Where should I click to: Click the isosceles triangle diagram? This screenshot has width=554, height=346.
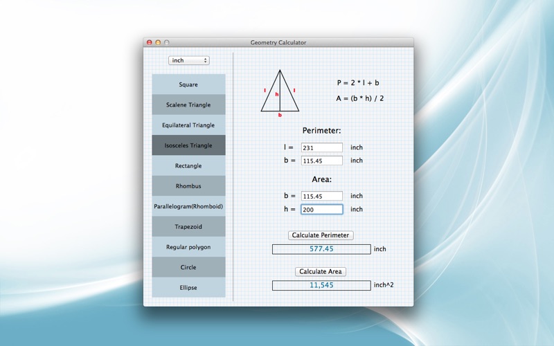(x=280, y=92)
